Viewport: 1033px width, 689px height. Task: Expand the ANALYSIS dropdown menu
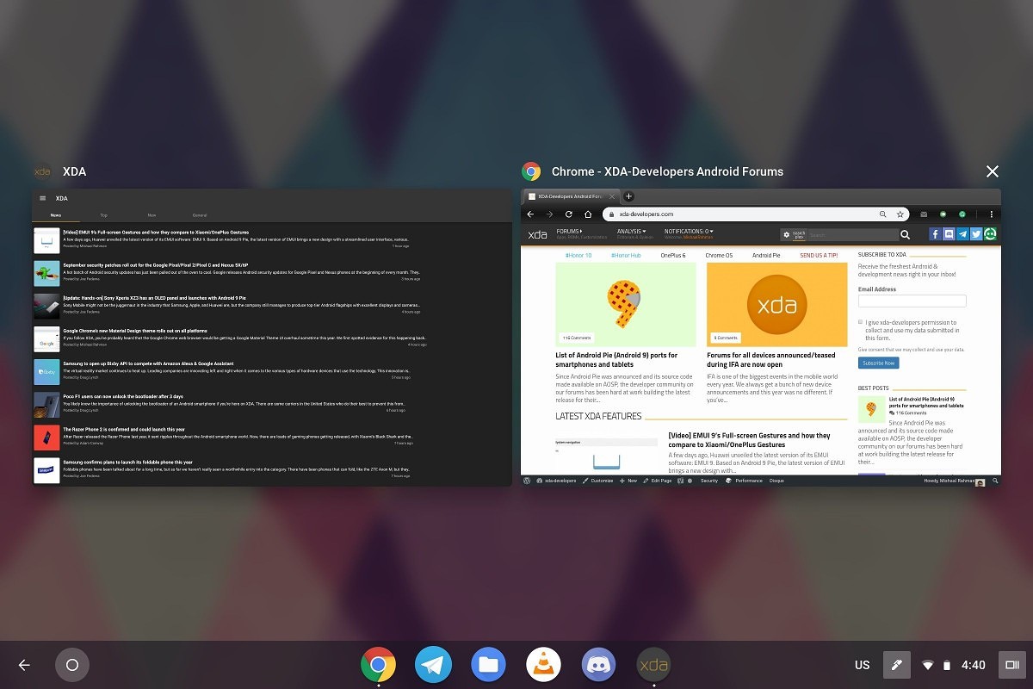(632, 232)
